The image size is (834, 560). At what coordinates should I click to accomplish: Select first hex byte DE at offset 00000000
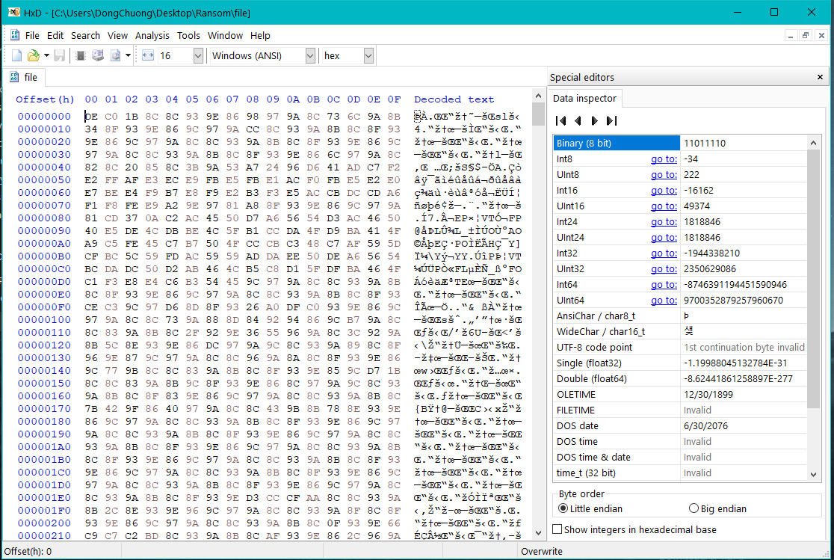(x=91, y=117)
